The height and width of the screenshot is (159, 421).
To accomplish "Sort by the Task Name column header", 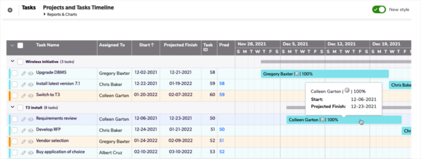I will pyautogui.click(x=48, y=45).
